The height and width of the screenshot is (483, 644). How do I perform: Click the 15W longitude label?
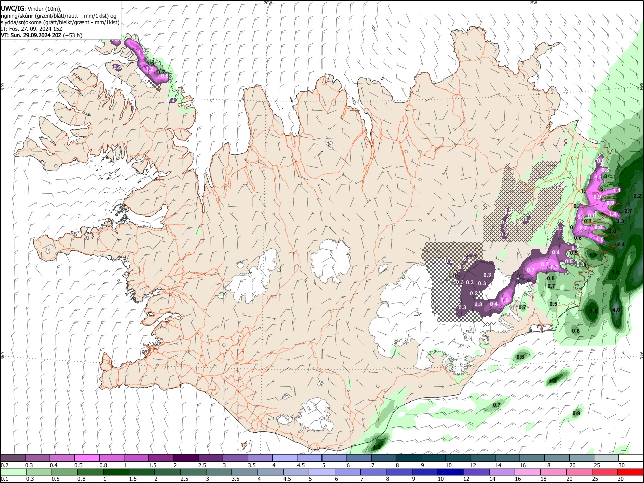coord(533,3)
